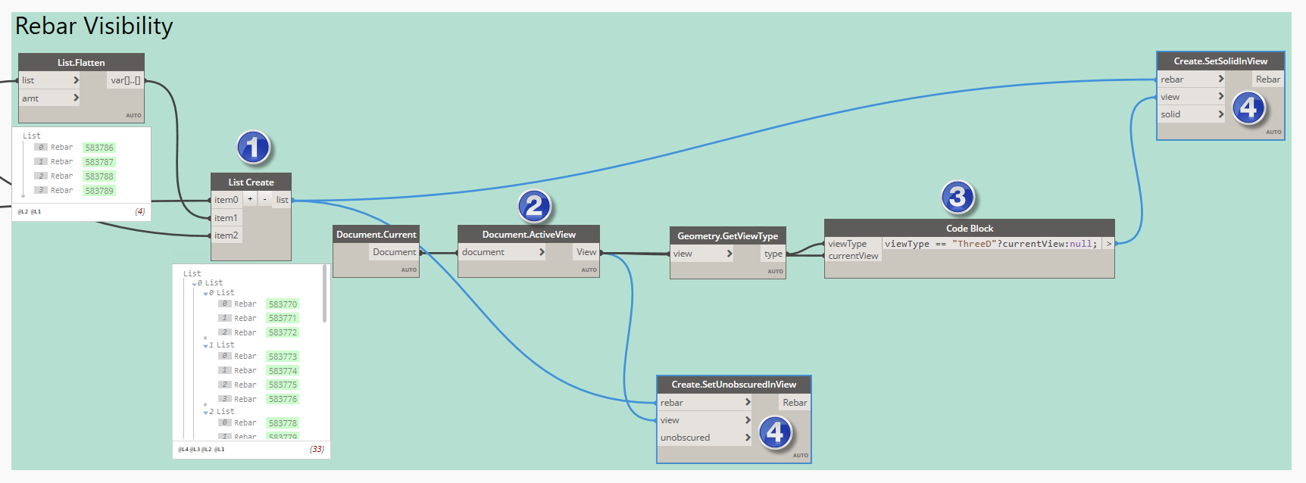Open the rebar port chevron on Create.SetSolidInView

coord(1220,79)
